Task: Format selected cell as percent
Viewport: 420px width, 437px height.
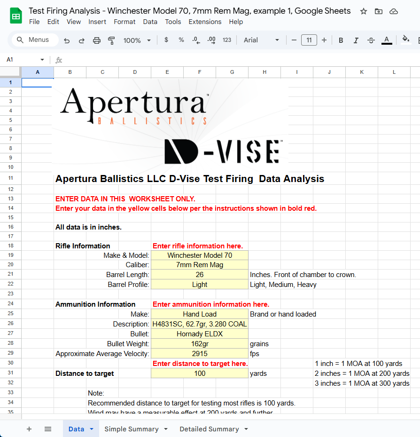Action: pos(181,40)
